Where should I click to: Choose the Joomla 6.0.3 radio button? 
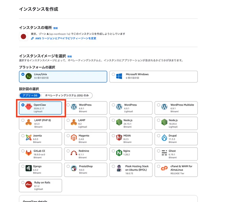pyautogui.click(x=23, y=136)
